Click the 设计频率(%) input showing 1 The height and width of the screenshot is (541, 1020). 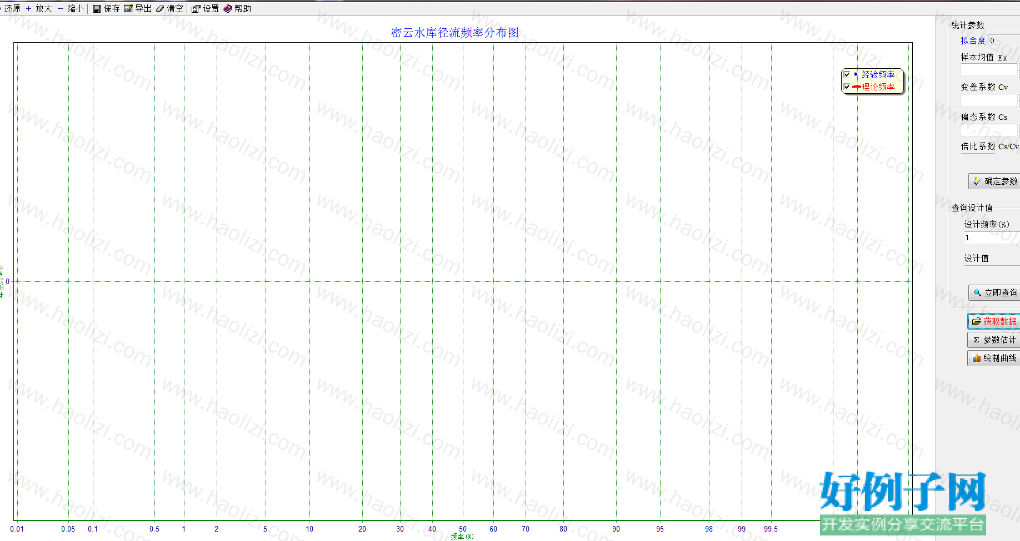pyautogui.click(x=992, y=237)
